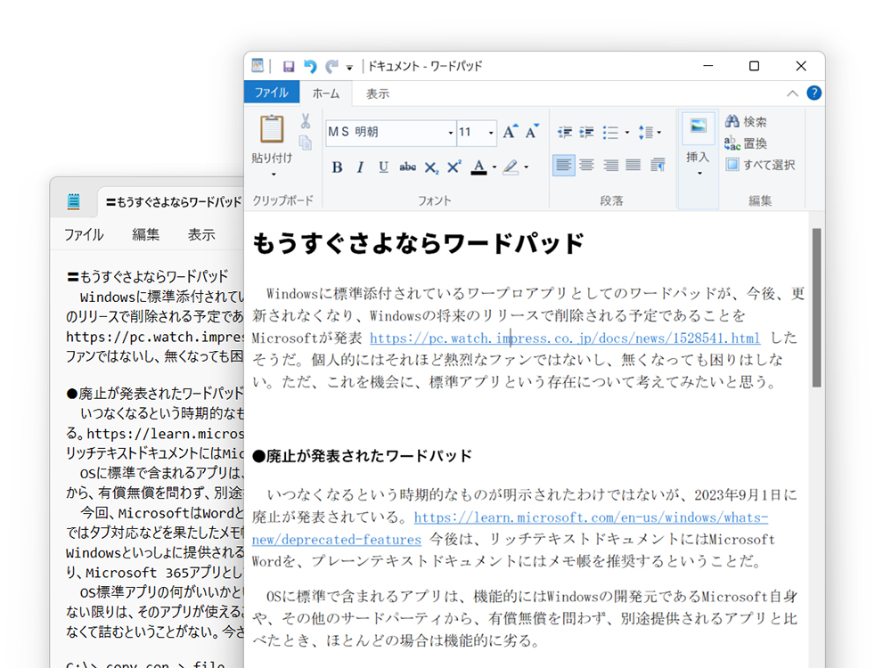The width and height of the screenshot is (891, 668).
Task: Undo the last action in WordPad
Action: pos(310,67)
